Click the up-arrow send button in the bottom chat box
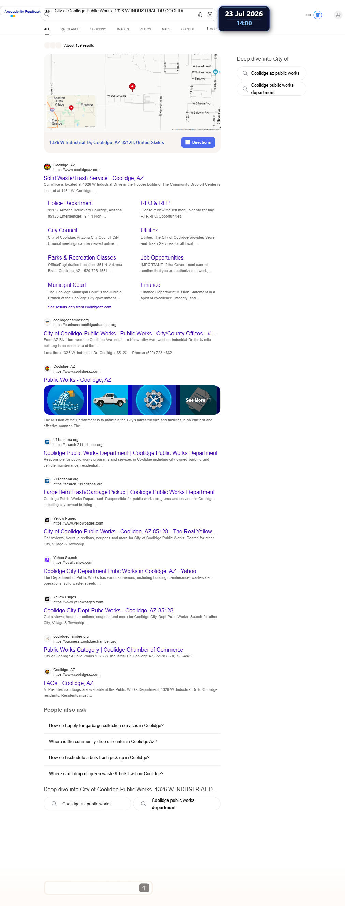Viewport: 345px width, 906px height. tap(144, 888)
